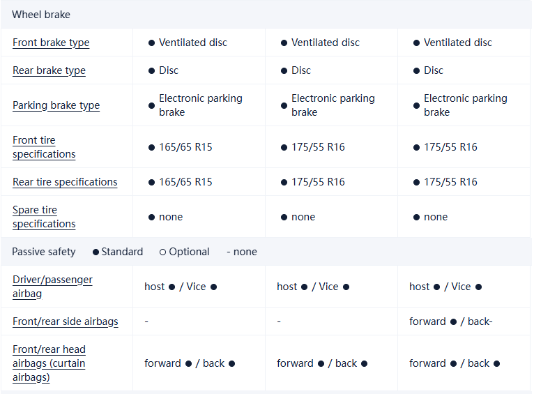Click the 'forward ● / back-' side airbag cell
The width and height of the screenshot is (534, 394).
point(450,321)
